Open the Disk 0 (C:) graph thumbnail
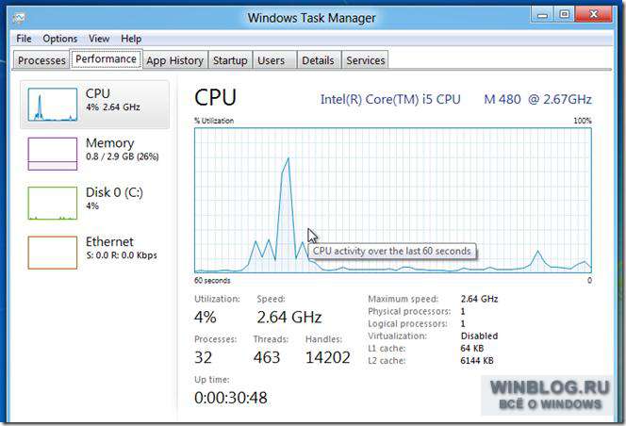Image resolution: width=626 pixels, height=426 pixels. click(52, 203)
